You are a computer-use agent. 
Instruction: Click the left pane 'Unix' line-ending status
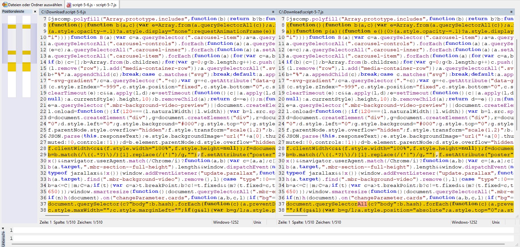pos(257,222)
